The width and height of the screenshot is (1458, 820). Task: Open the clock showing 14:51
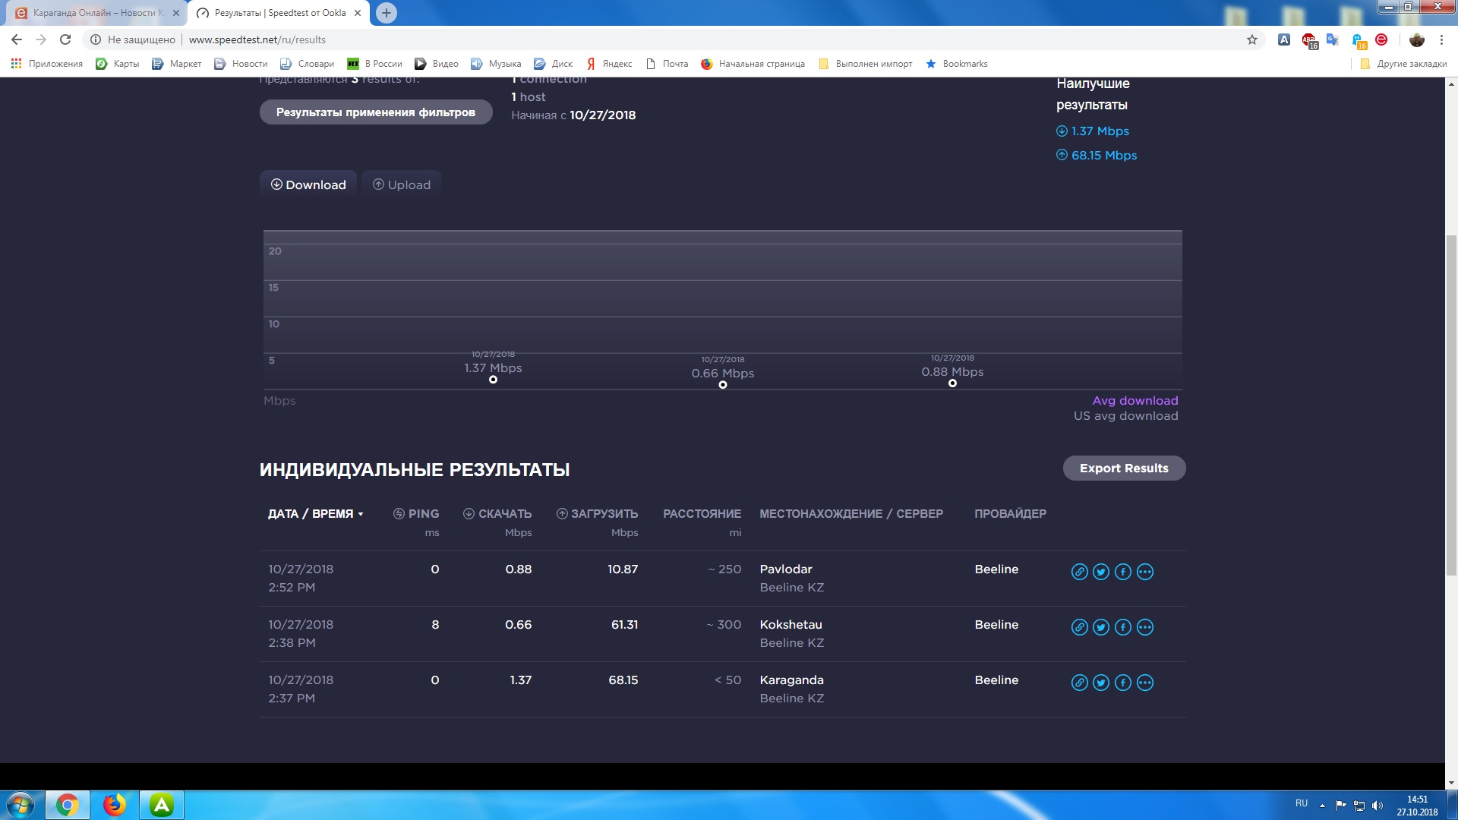coord(1417,806)
